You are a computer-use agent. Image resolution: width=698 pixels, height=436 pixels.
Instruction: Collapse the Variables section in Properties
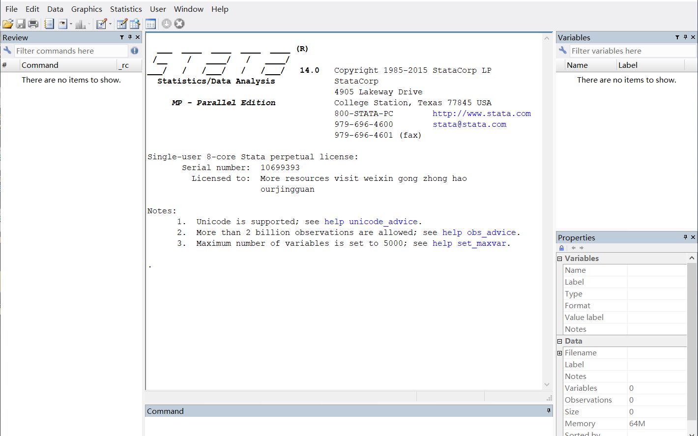(x=559, y=258)
